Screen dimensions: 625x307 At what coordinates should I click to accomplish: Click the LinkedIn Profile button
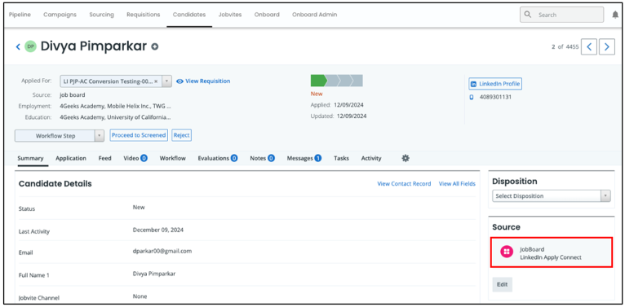coord(495,84)
